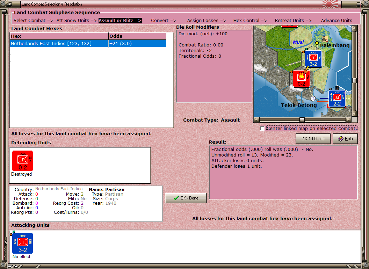The width and height of the screenshot is (369, 269).
Task: Select the Partisan 0-2 counter under Defending Units
Action: 22,161
